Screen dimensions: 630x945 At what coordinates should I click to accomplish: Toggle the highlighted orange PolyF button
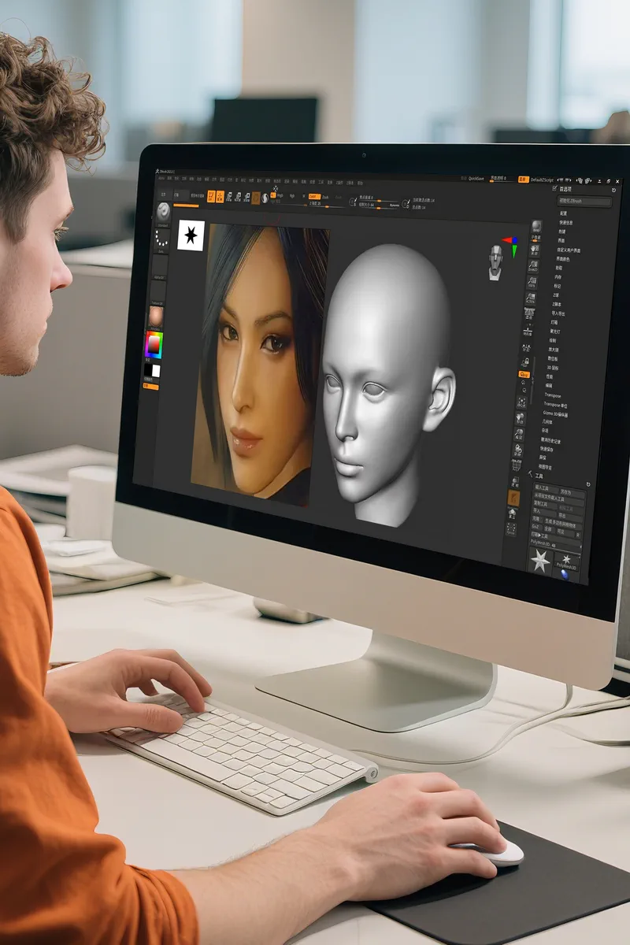point(513,498)
